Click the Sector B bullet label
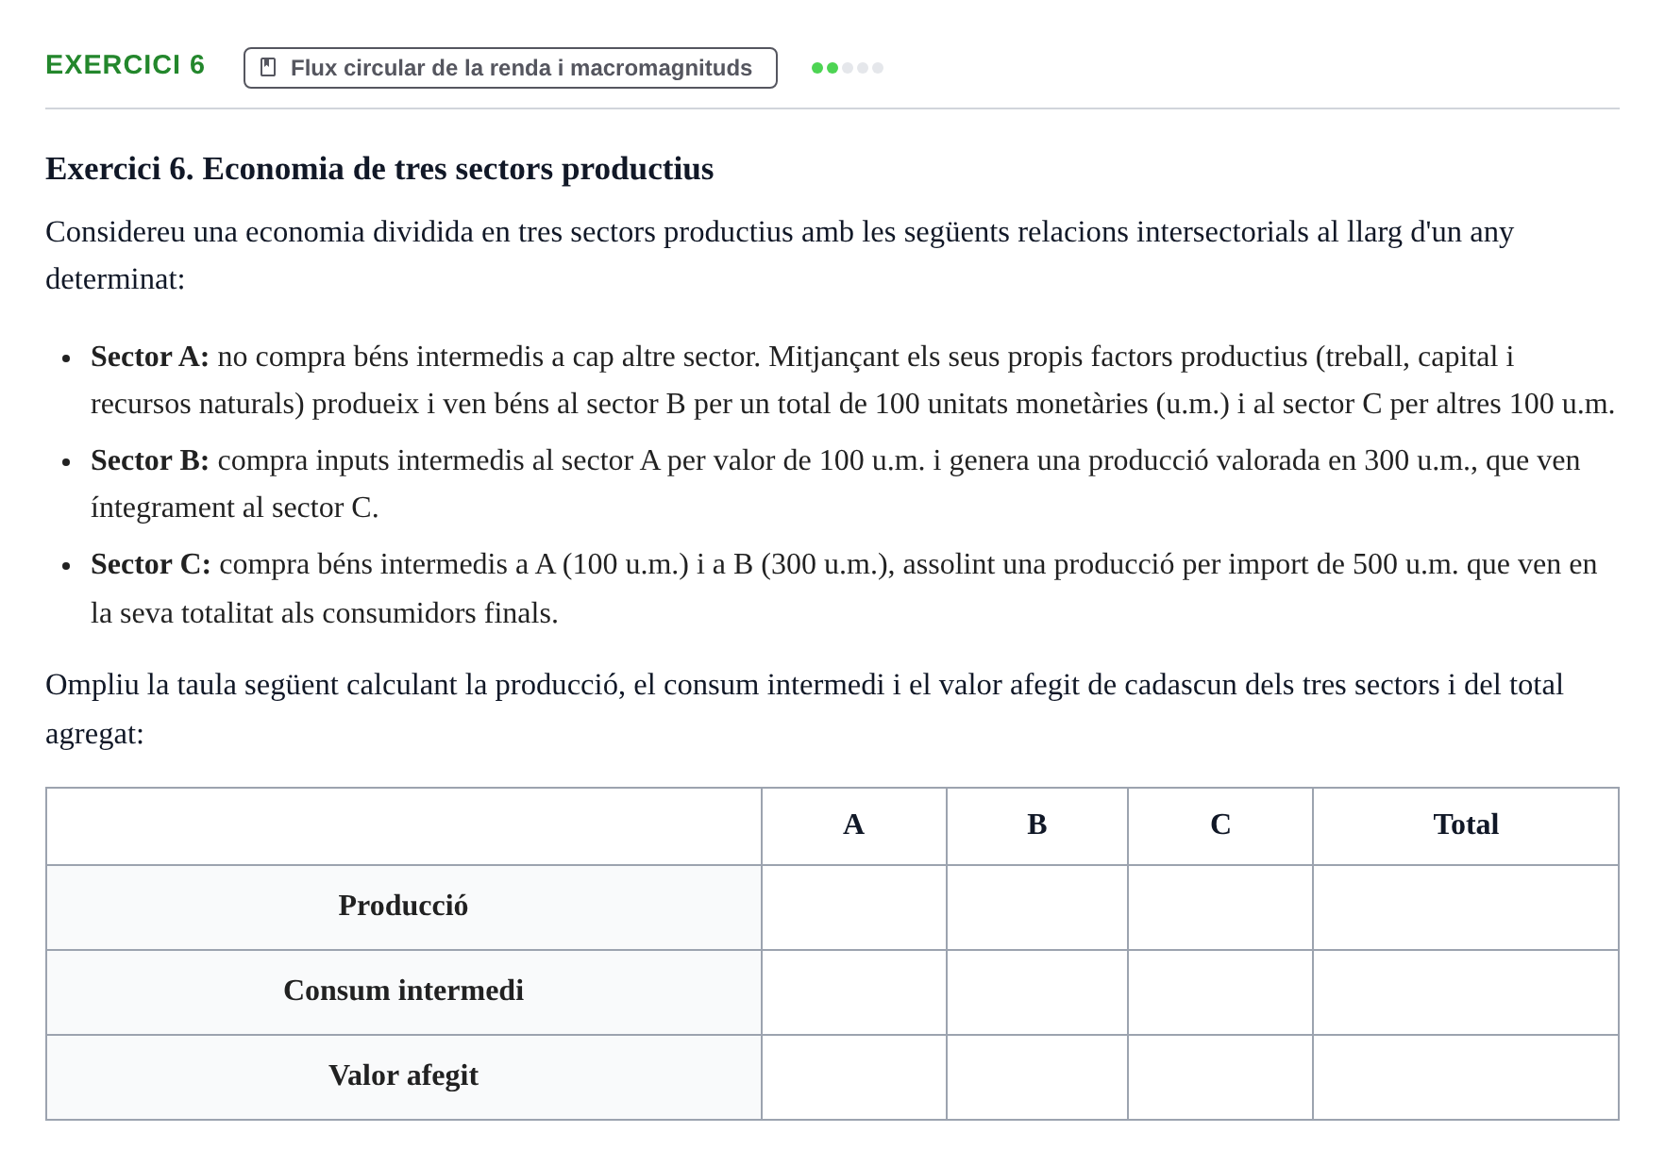Viewport: 1665px width, 1166px height. point(150,460)
